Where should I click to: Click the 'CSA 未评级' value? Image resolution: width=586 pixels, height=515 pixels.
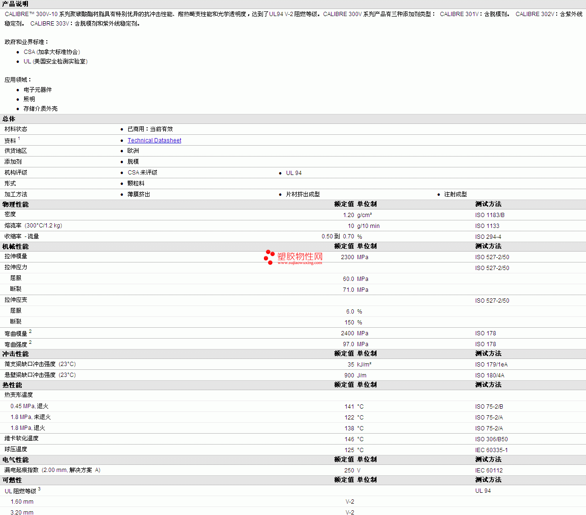142,173
